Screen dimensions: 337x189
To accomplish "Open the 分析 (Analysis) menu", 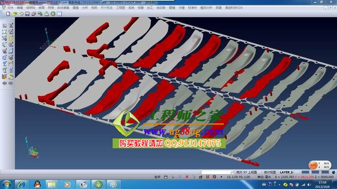I will [x=85, y=8].
